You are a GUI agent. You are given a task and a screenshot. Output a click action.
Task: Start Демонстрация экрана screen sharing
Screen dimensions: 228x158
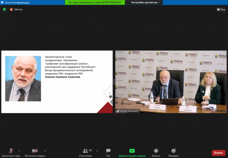pyautogui.click(x=132, y=153)
